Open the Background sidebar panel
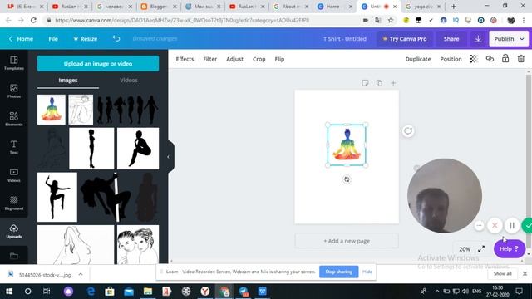 (x=14, y=203)
